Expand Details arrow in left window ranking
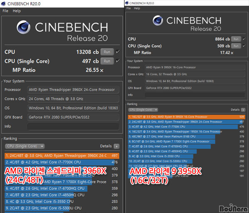The image size is (249, 213). (117, 146)
